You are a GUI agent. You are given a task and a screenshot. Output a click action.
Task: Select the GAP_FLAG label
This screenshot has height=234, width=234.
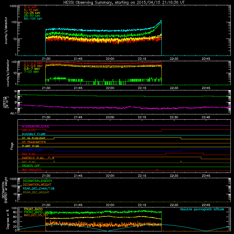point(29,130)
